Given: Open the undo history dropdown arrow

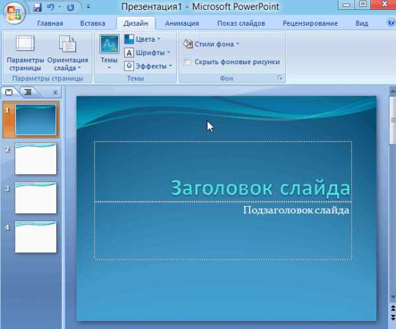Looking at the screenshot, I should tap(59, 7).
